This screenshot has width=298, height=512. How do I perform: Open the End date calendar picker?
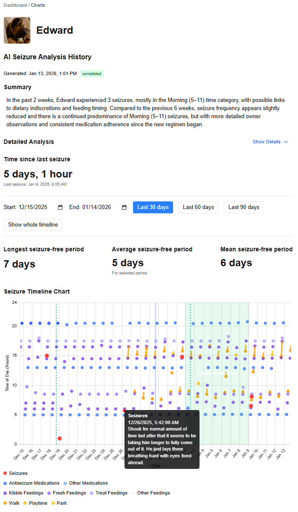click(x=124, y=207)
